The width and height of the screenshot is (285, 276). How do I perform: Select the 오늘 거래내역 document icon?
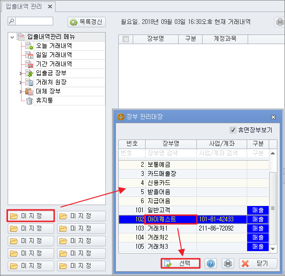29,46
